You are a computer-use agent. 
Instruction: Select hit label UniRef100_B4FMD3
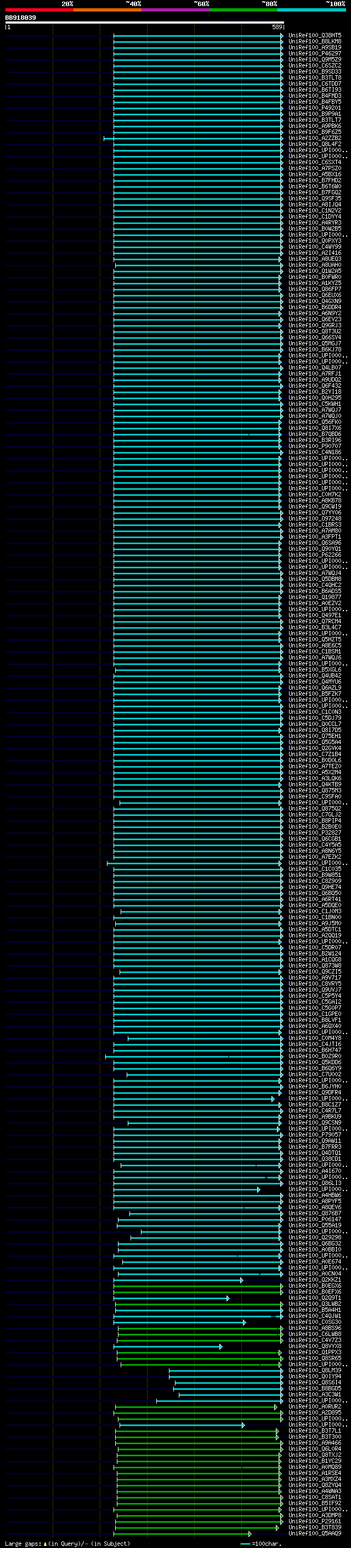click(315, 96)
